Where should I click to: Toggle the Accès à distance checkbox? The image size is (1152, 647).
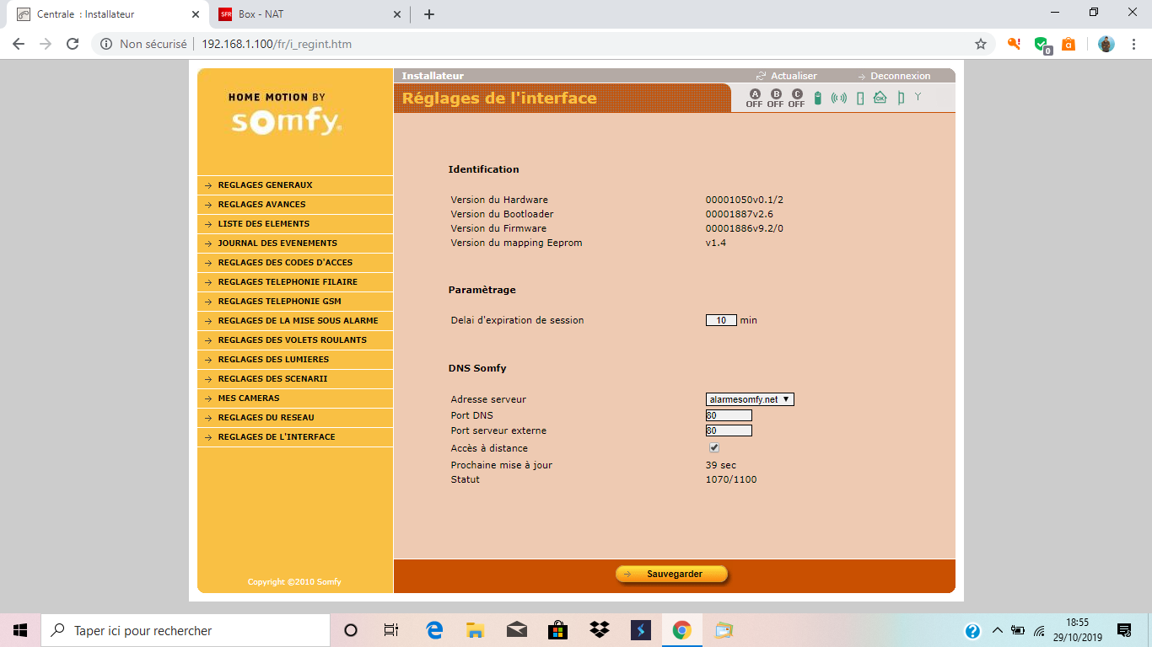[714, 448]
